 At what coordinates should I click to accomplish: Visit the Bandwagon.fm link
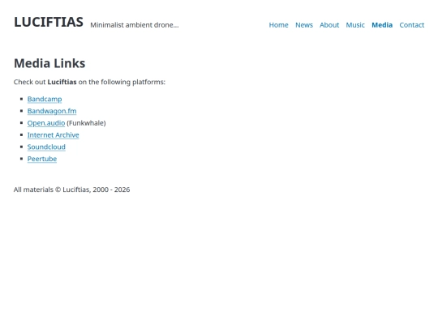click(52, 111)
